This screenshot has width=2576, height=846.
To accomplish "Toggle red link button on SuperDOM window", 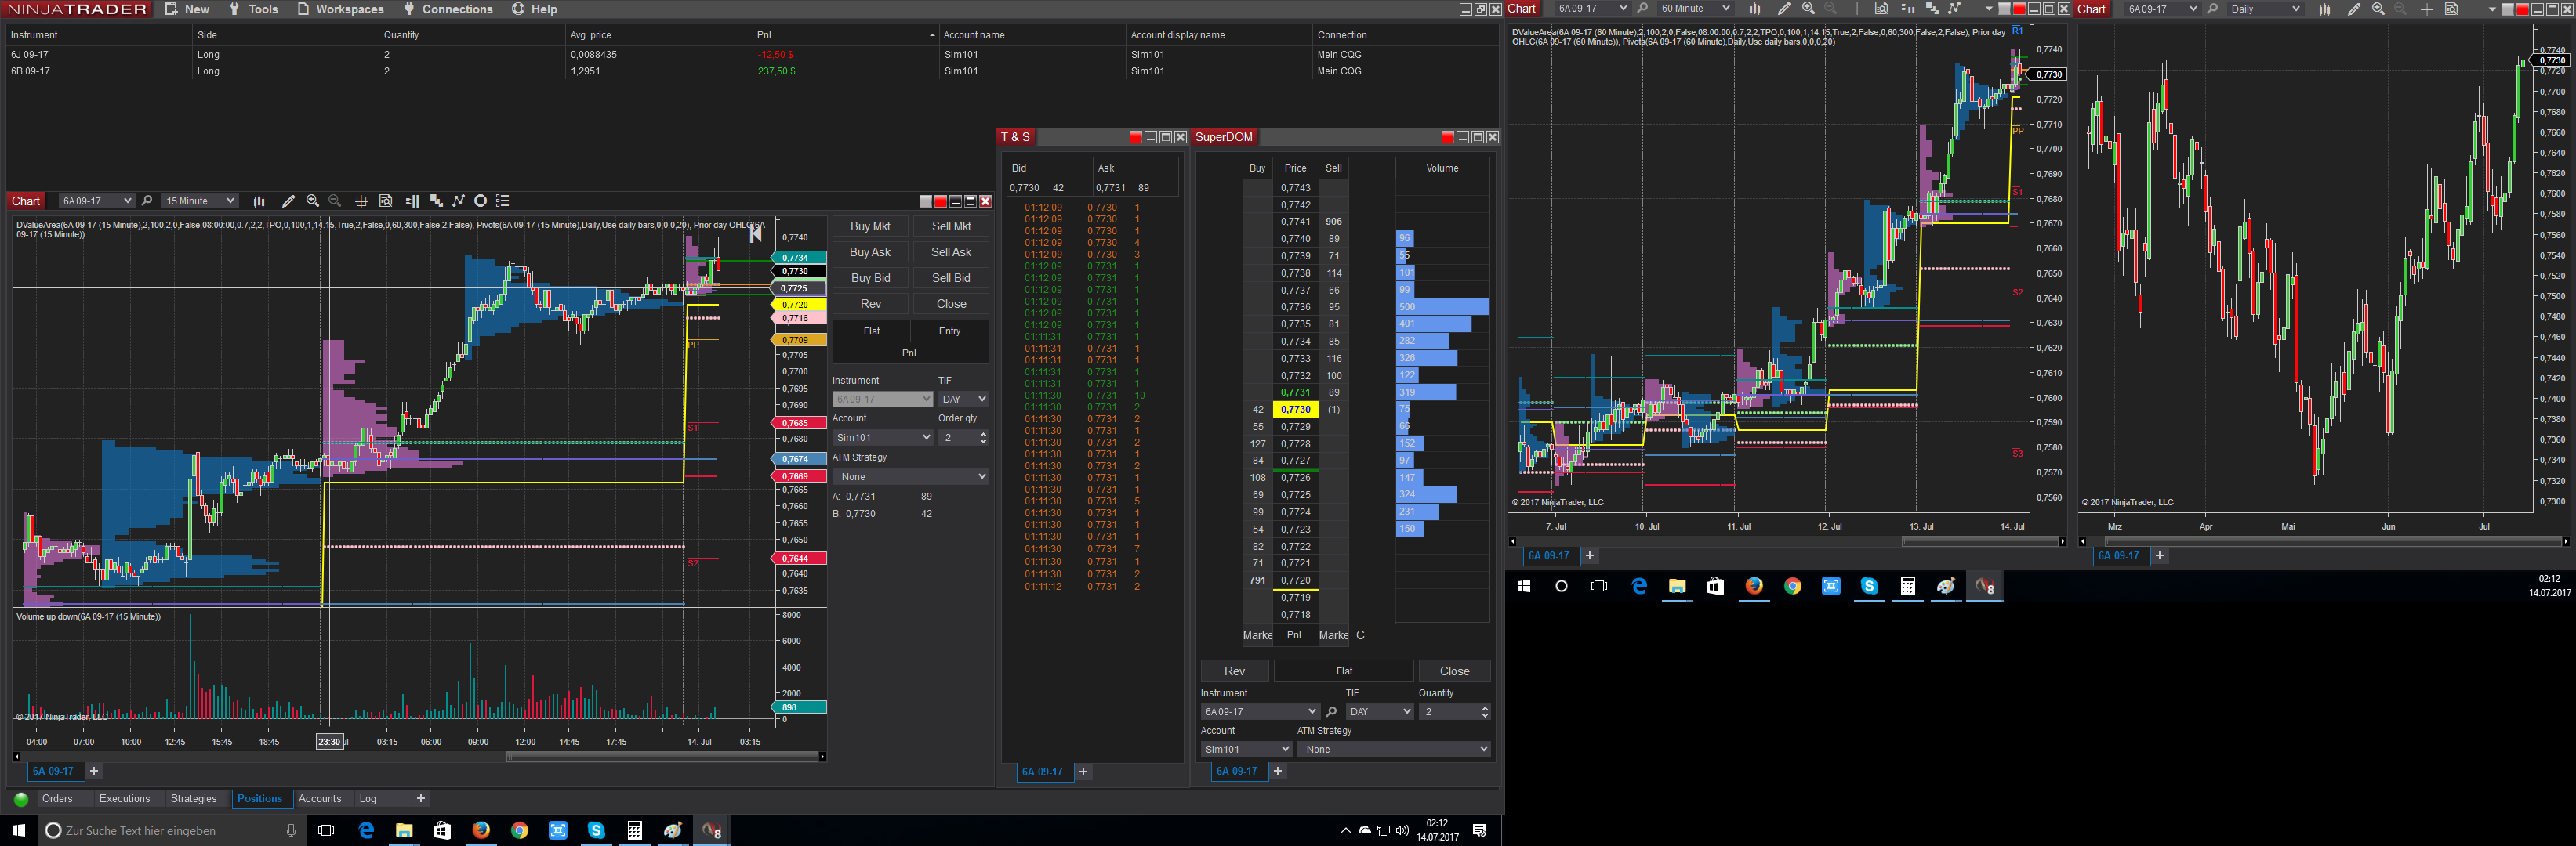I will [1447, 137].
